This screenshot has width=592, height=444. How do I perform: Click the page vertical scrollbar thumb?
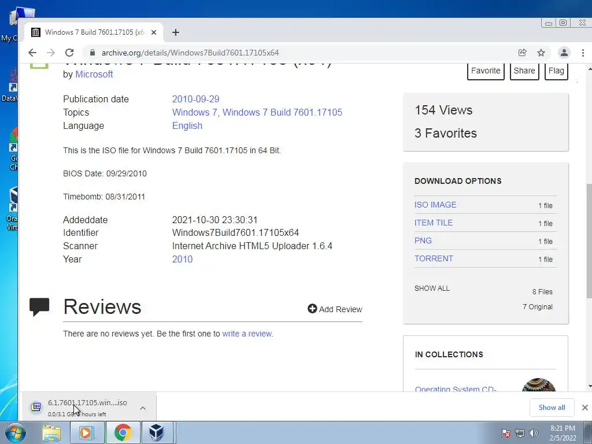point(589,240)
